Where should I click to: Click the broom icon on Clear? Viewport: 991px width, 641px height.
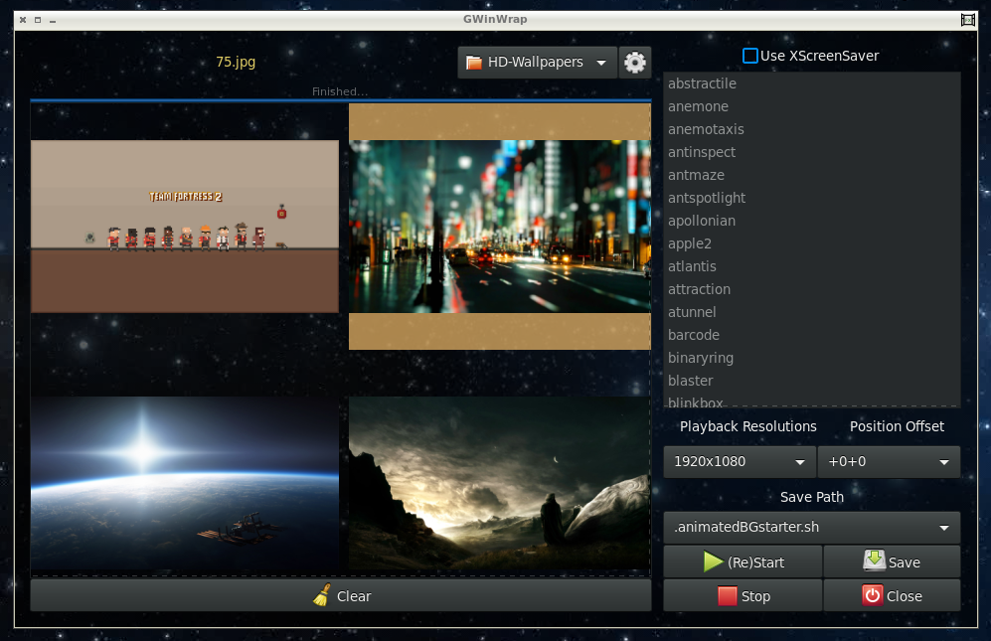(x=322, y=595)
